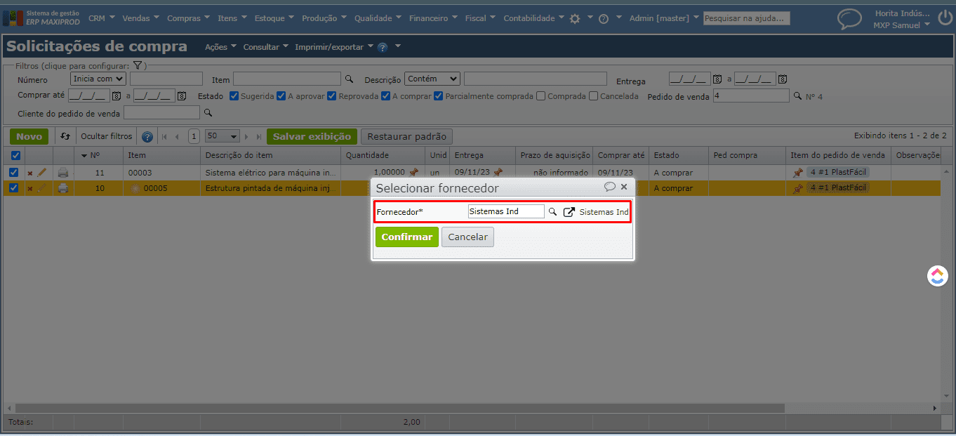This screenshot has height=436, width=956.
Task: Click the Fornecedor input field
Action: (506, 211)
